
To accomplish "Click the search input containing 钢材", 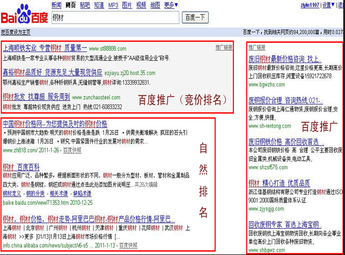I will (115, 18).
